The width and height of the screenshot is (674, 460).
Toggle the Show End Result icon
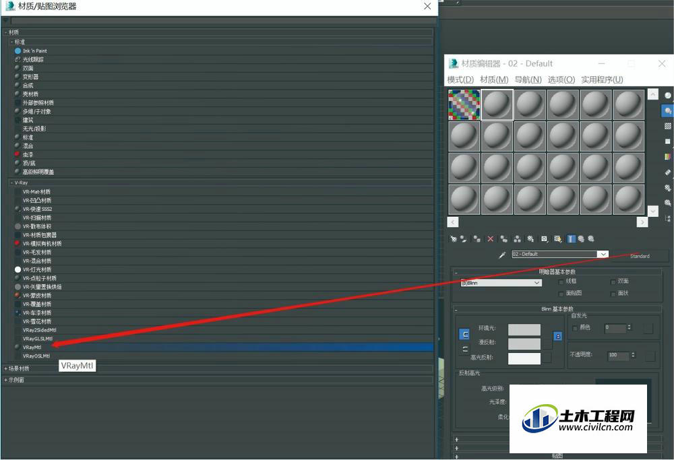(x=571, y=239)
